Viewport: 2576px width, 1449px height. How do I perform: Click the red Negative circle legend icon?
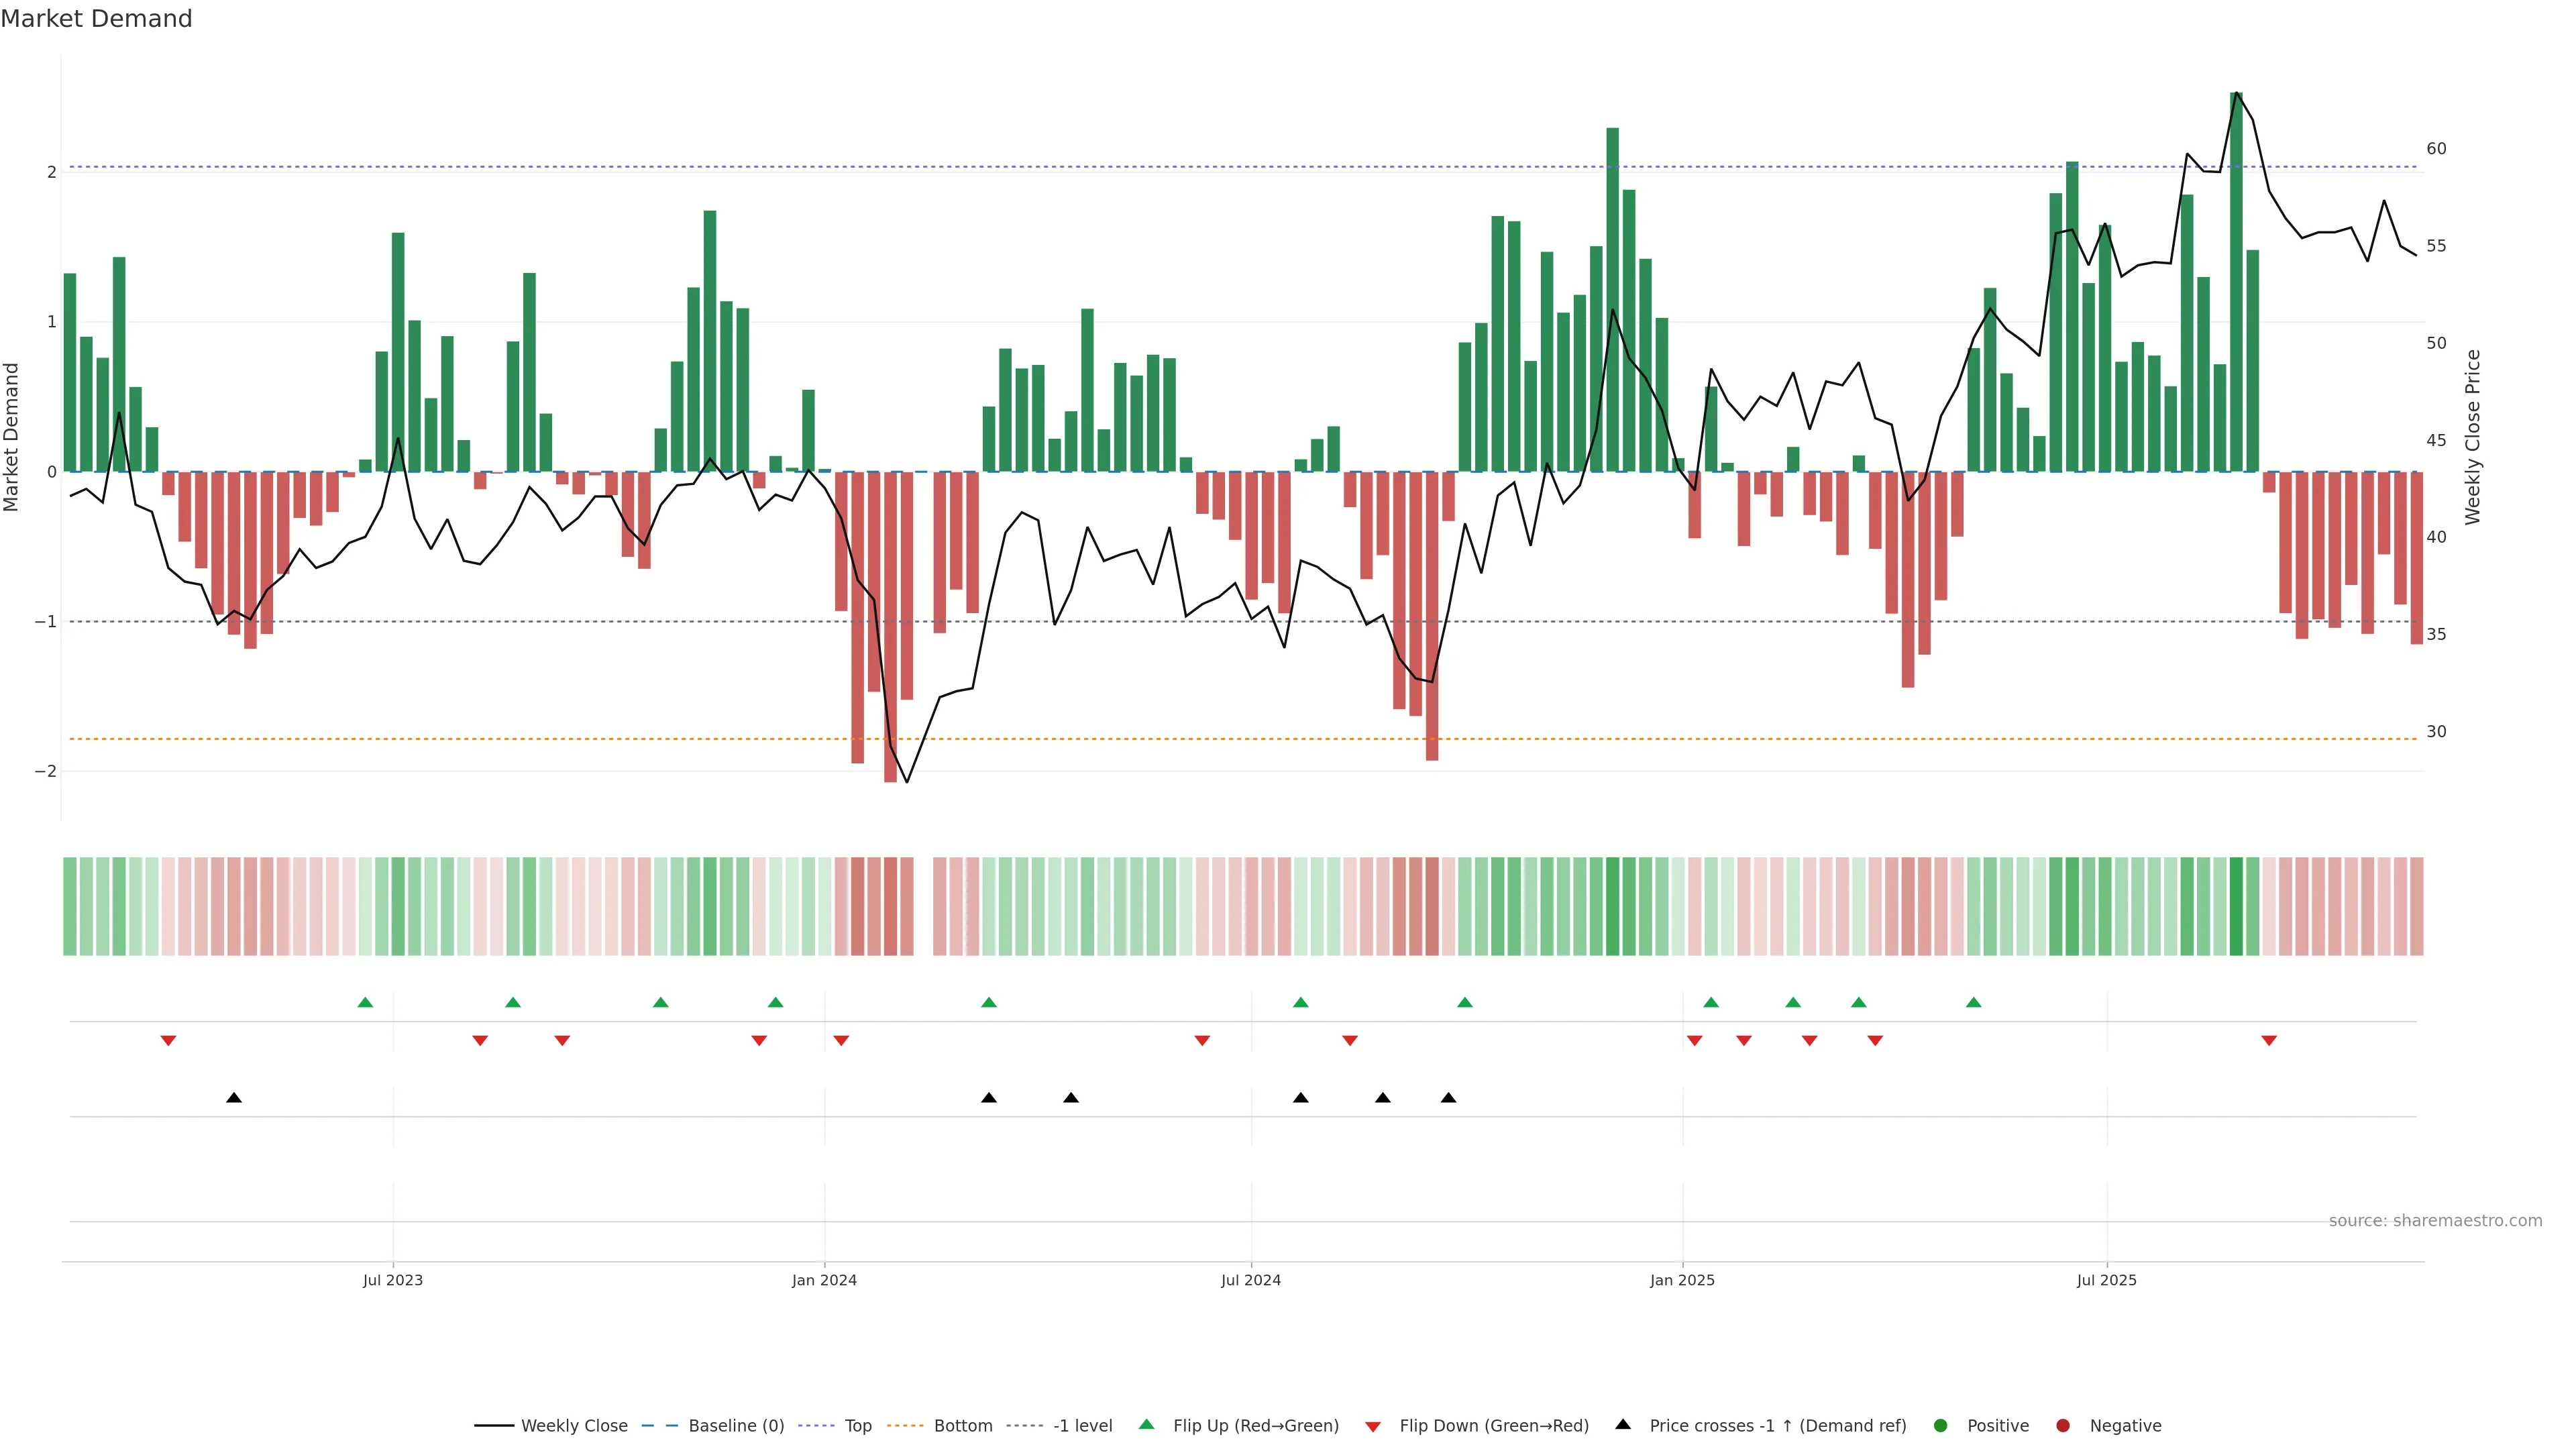[2063, 1425]
